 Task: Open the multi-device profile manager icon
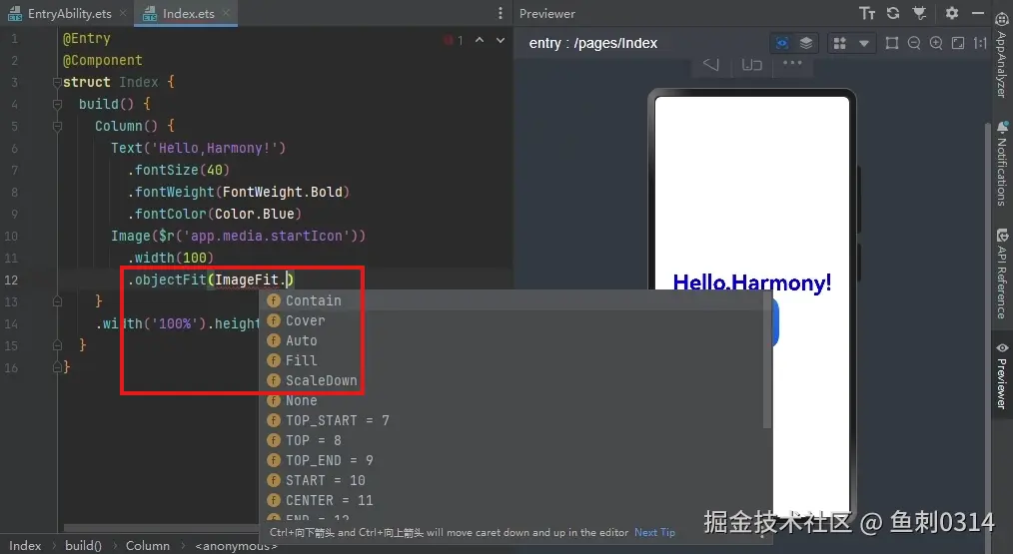pos(839,43)
